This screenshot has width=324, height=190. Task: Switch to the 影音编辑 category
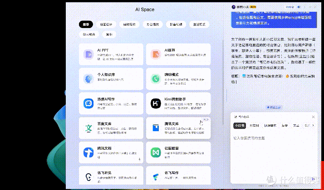click(x=176, y=24)
